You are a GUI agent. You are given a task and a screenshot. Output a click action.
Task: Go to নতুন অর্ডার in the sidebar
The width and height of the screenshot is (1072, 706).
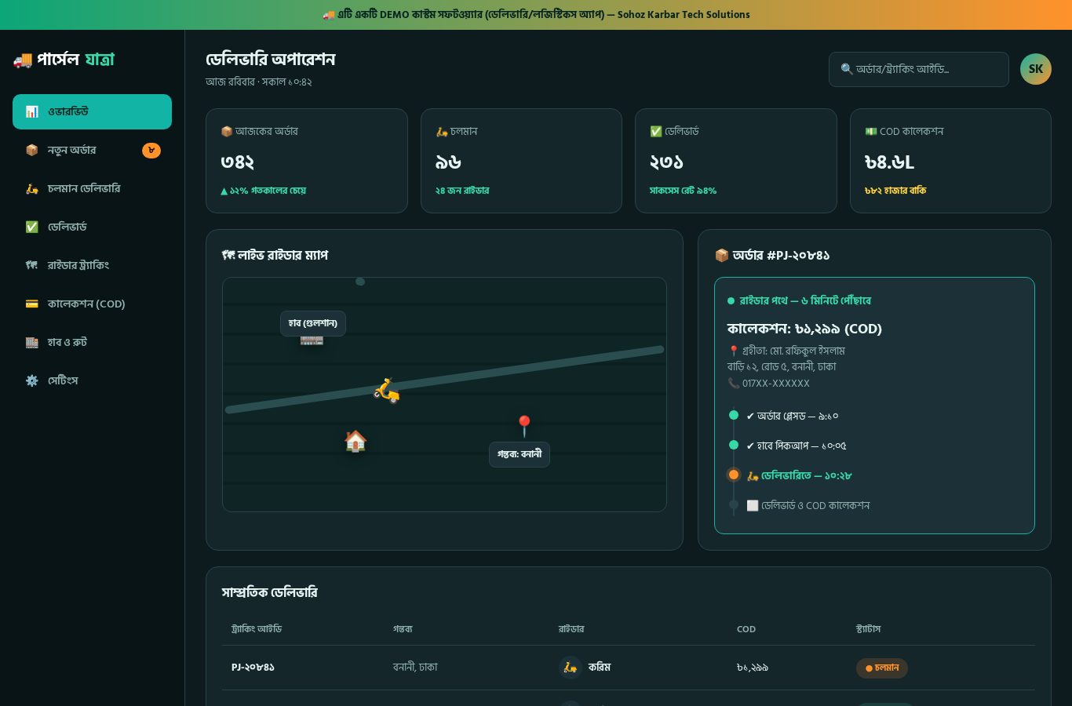(92, 150)
